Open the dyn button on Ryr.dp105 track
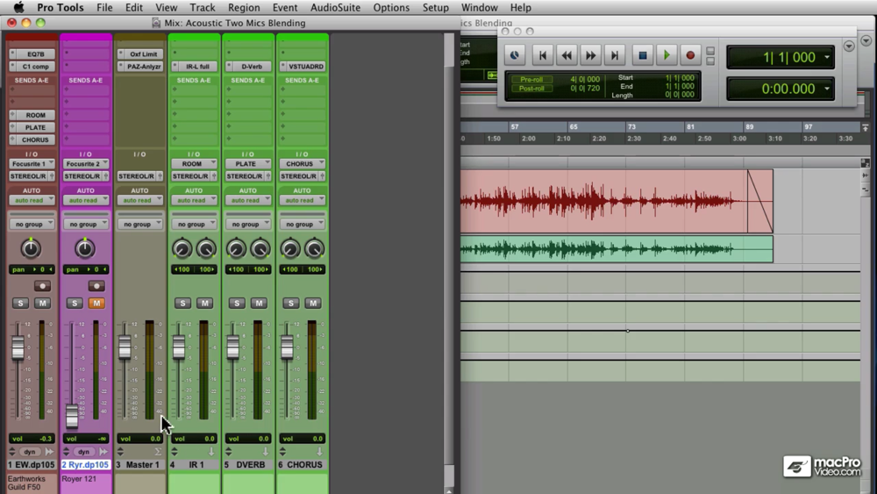The height and width of the screenshot is (494, 877). [83, 452]
